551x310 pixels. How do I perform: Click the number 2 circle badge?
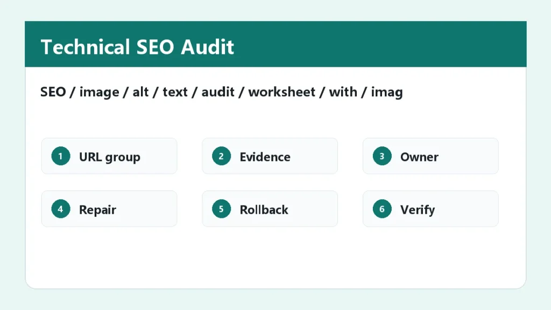(x=221, y=156)
